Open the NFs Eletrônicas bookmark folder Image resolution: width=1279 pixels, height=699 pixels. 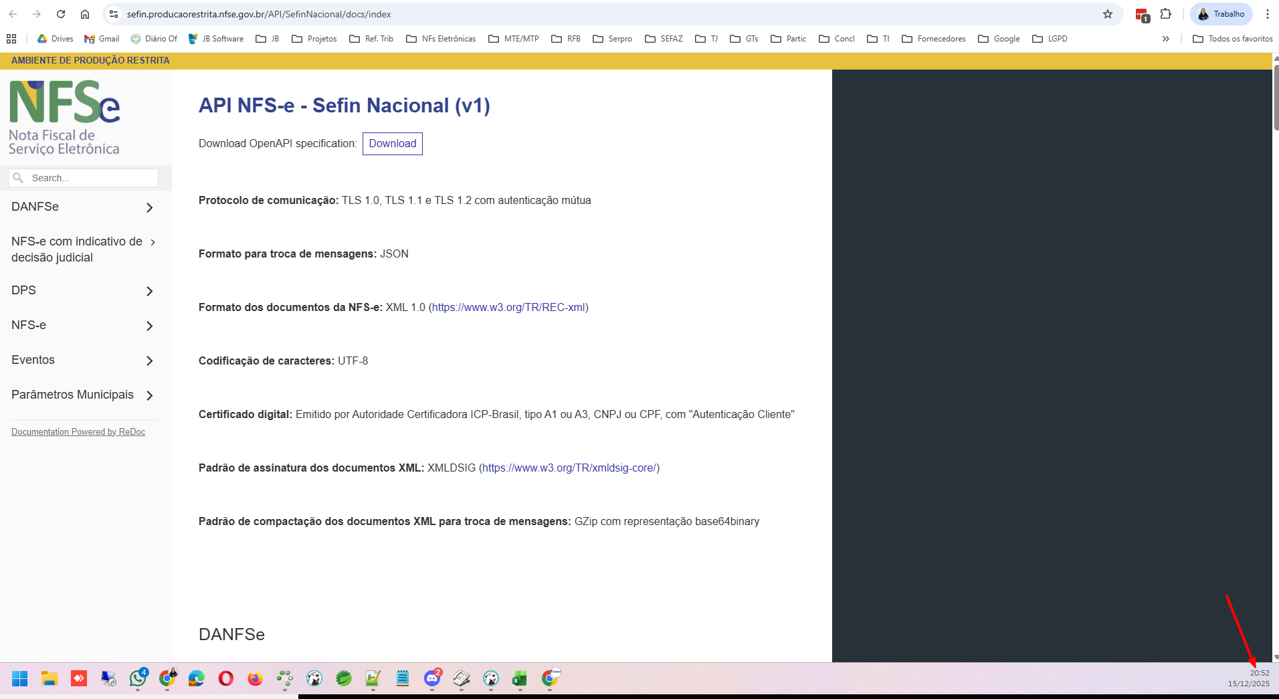(x=441, y=39)
